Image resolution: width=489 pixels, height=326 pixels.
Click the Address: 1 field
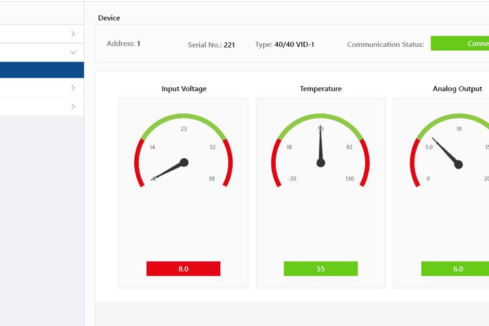123,44
